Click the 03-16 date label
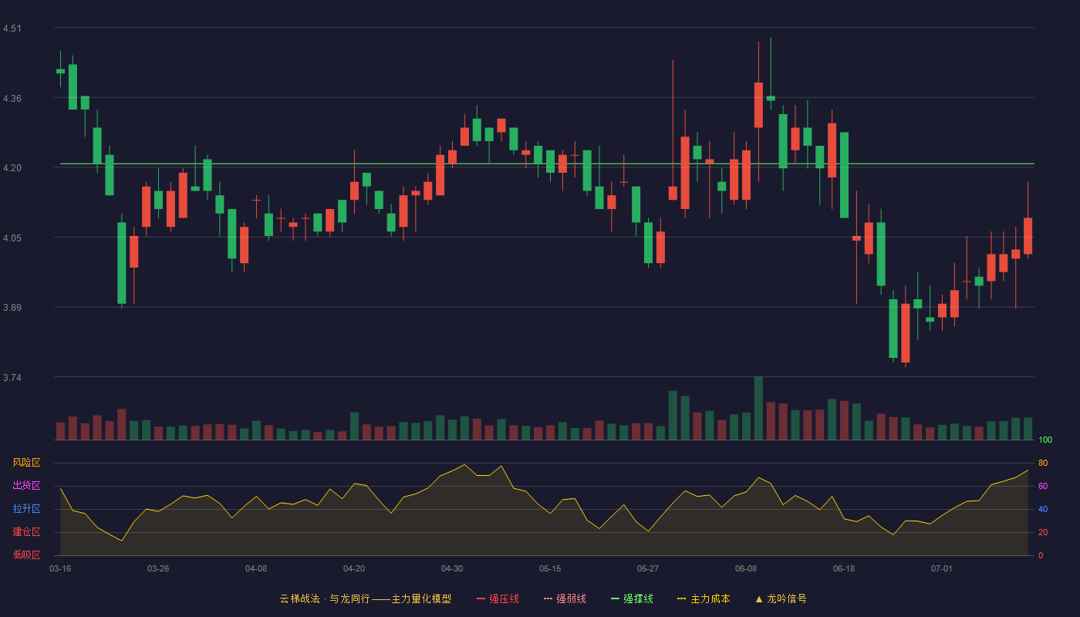Image resolution: width=1080 pixels, height=617 pixels. click(x=60, y=568)
